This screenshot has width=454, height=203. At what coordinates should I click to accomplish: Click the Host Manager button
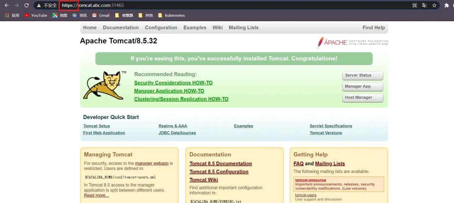click(x=362, y=98)
